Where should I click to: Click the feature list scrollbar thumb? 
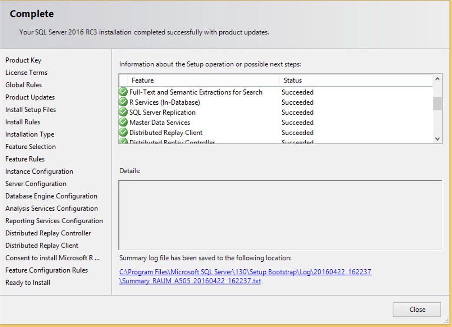tap(437, 103)
